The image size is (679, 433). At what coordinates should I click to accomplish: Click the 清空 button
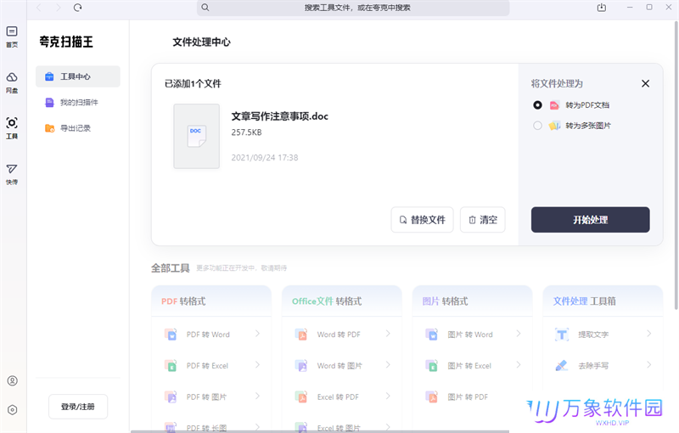click(482, 220)
